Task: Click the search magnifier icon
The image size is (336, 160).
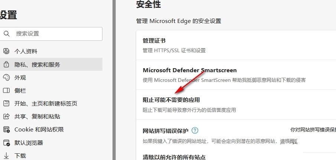Action: click(7, 34)
